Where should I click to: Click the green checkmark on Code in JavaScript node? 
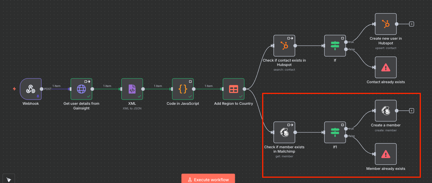tap(190, 96)
